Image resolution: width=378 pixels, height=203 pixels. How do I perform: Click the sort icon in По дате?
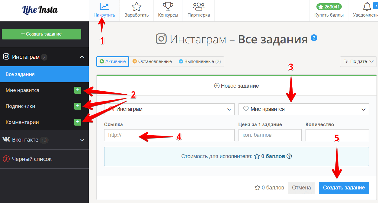(x=346, y=61)
